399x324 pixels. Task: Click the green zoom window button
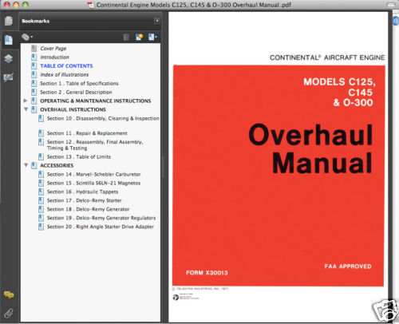point(26,5)
